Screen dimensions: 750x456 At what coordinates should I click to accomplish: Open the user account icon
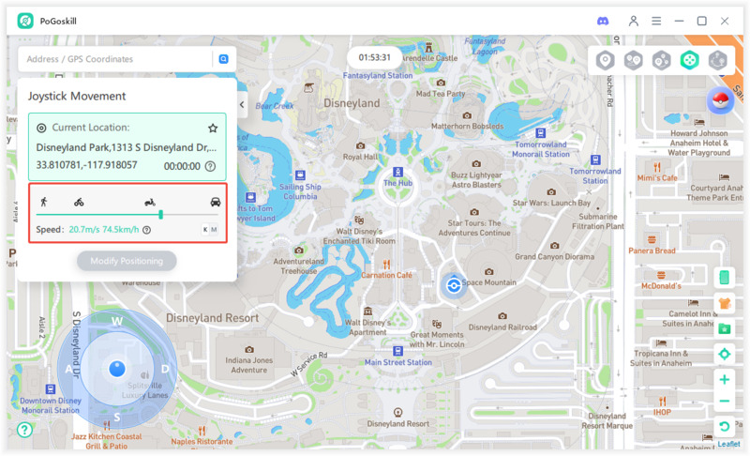[634, 21]
